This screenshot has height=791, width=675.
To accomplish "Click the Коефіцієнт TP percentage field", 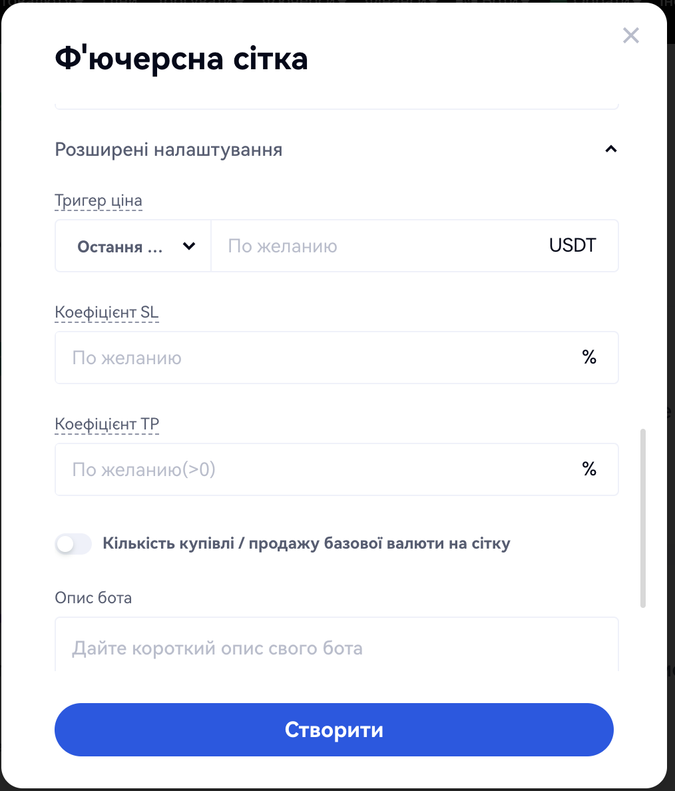I will pyautogui.click(x=320, y=470).
